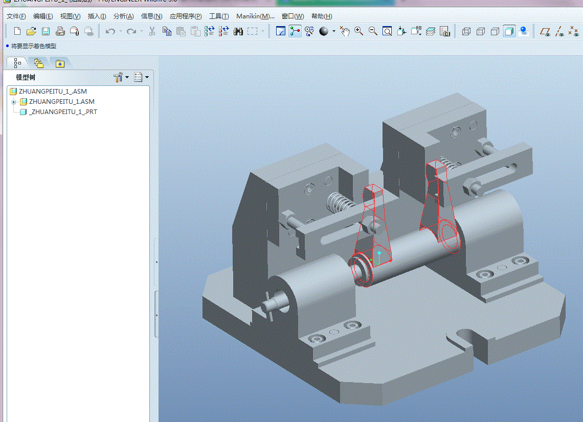Click the Refit view icon
The height and width of the screenshot is (422, 583).
click(x=387, y=31)
